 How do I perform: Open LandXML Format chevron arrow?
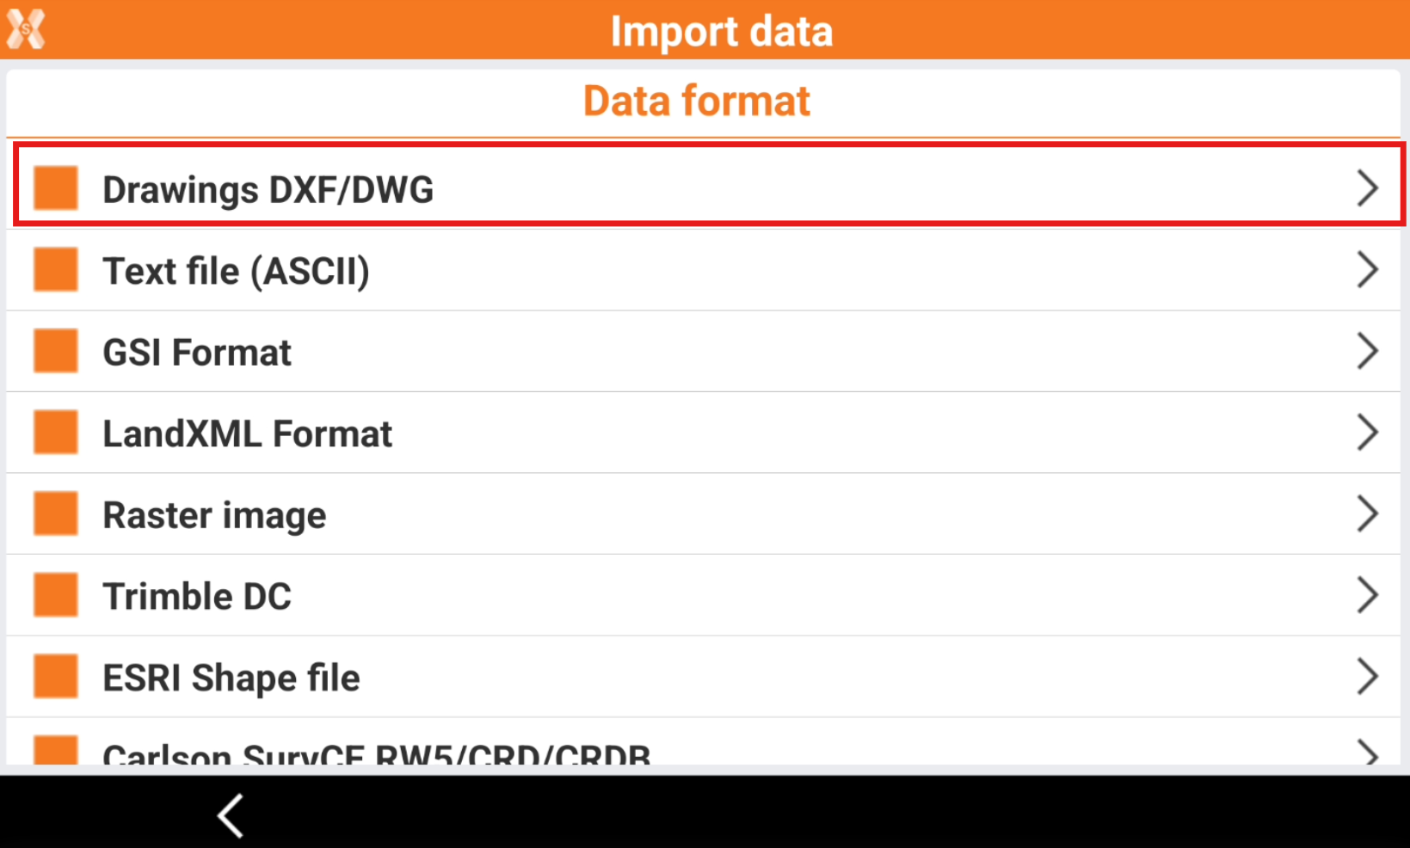(x=1367, y=433)
